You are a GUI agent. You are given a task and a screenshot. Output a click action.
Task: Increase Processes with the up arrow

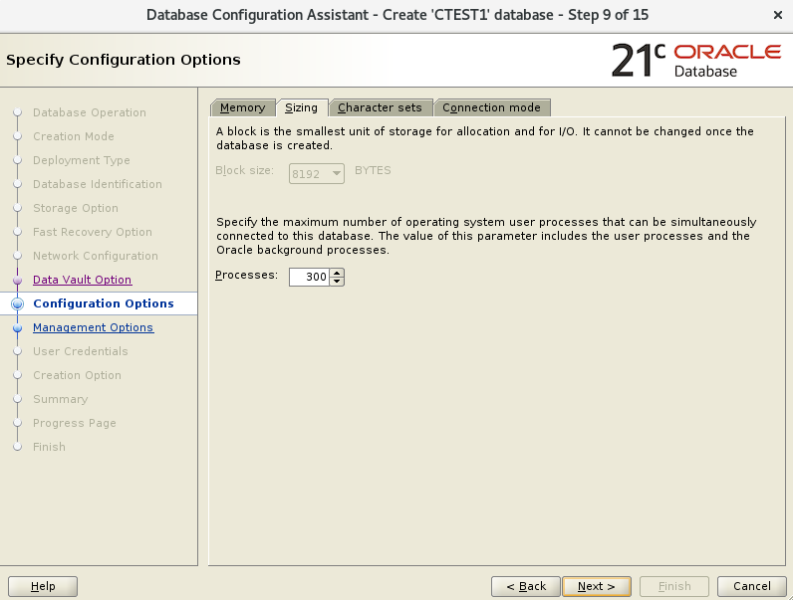(337, 273)
